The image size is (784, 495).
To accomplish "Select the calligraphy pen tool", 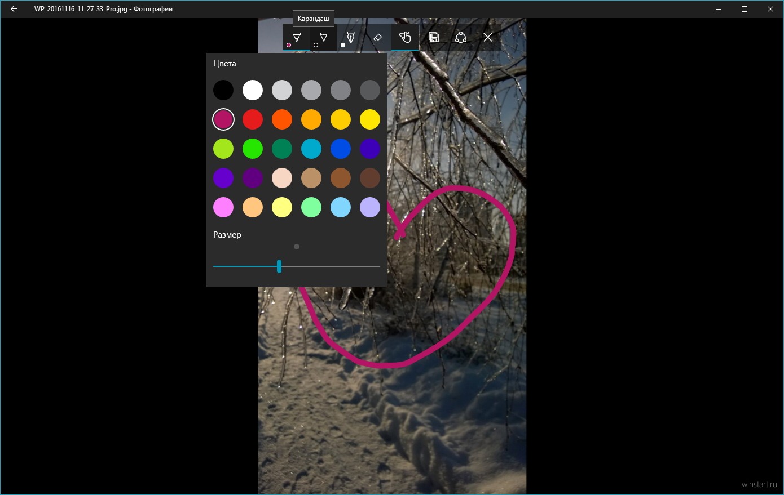I will pyautogui.click(x=350, y=37).
